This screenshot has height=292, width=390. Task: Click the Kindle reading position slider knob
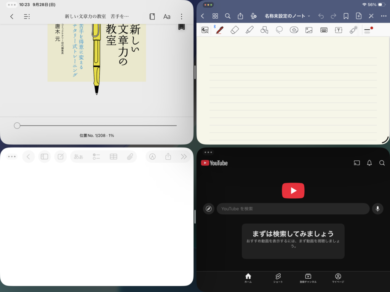click(x=17, y=125)
